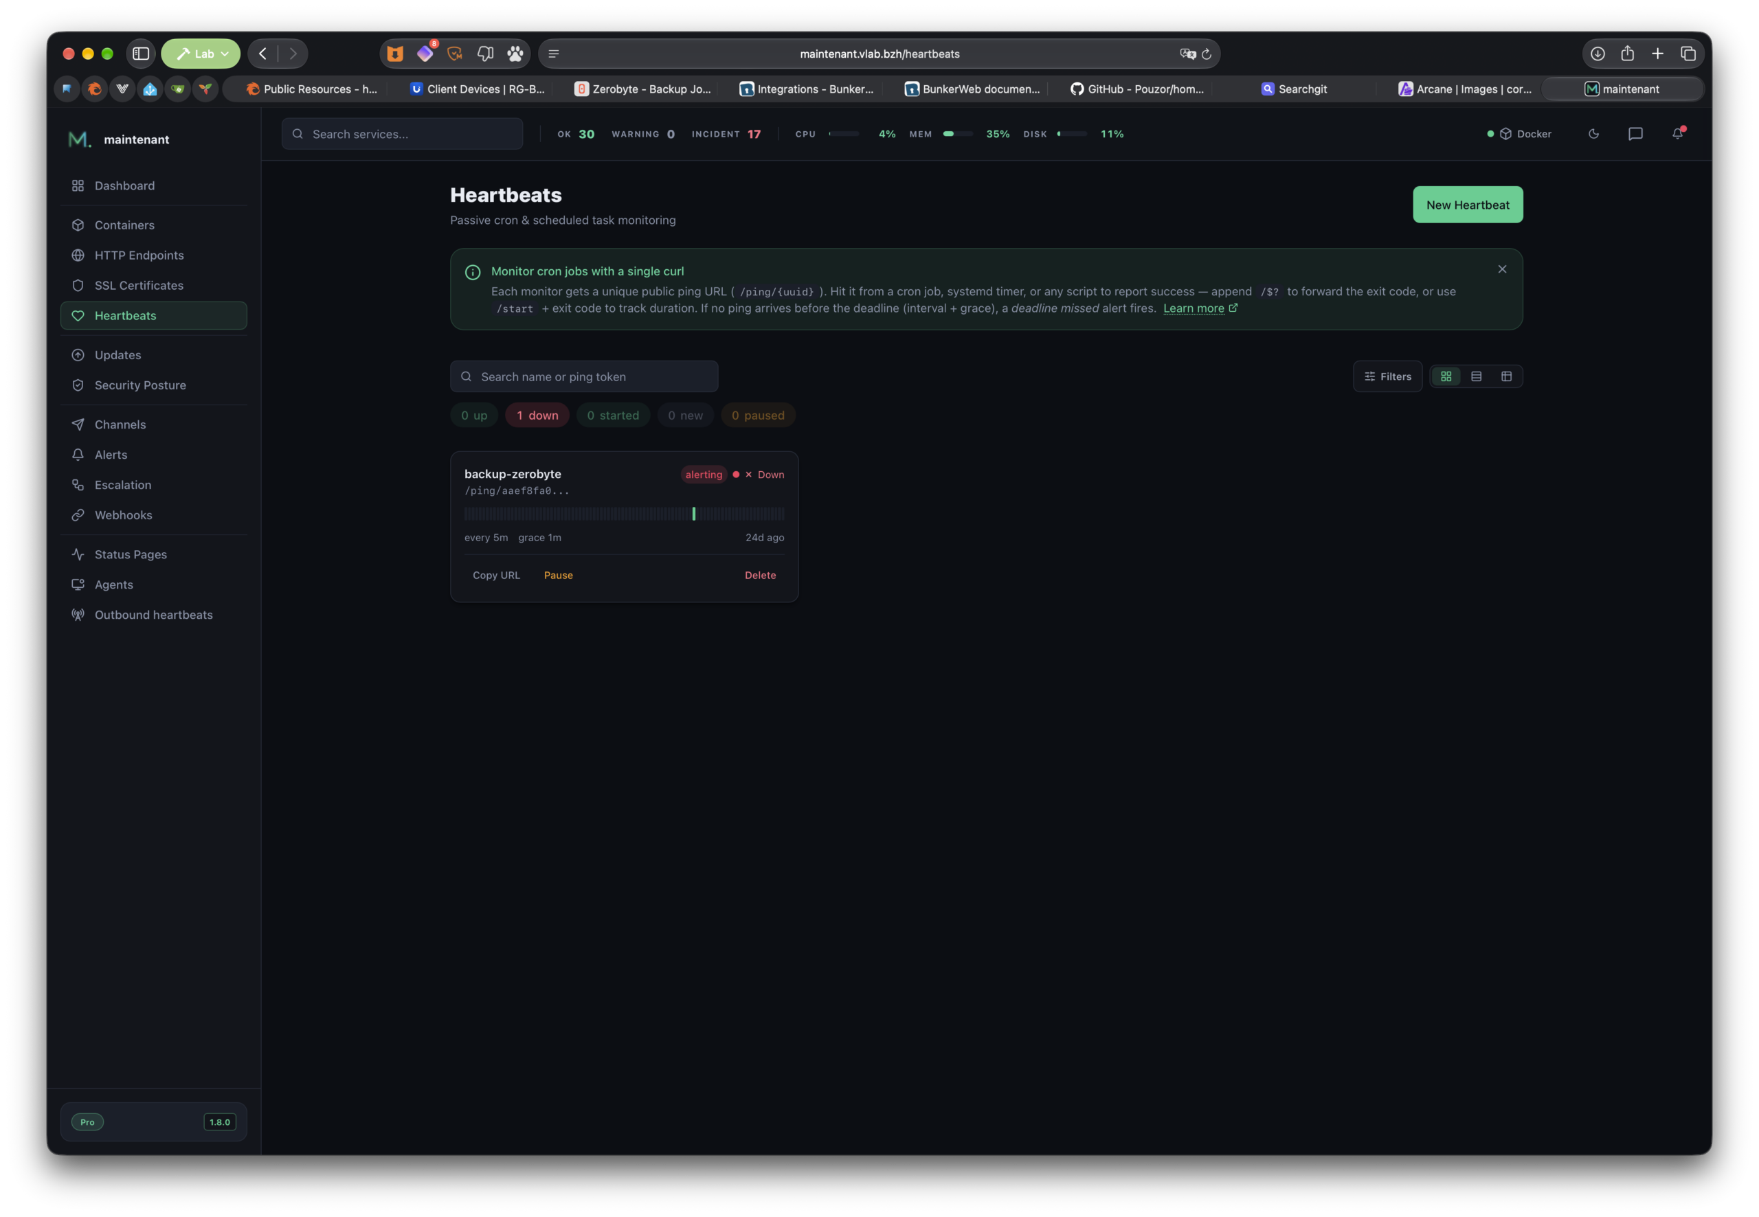Click the Updates arrow icon
Screen dimensions: 1759x1217
(x=78, y=354)
